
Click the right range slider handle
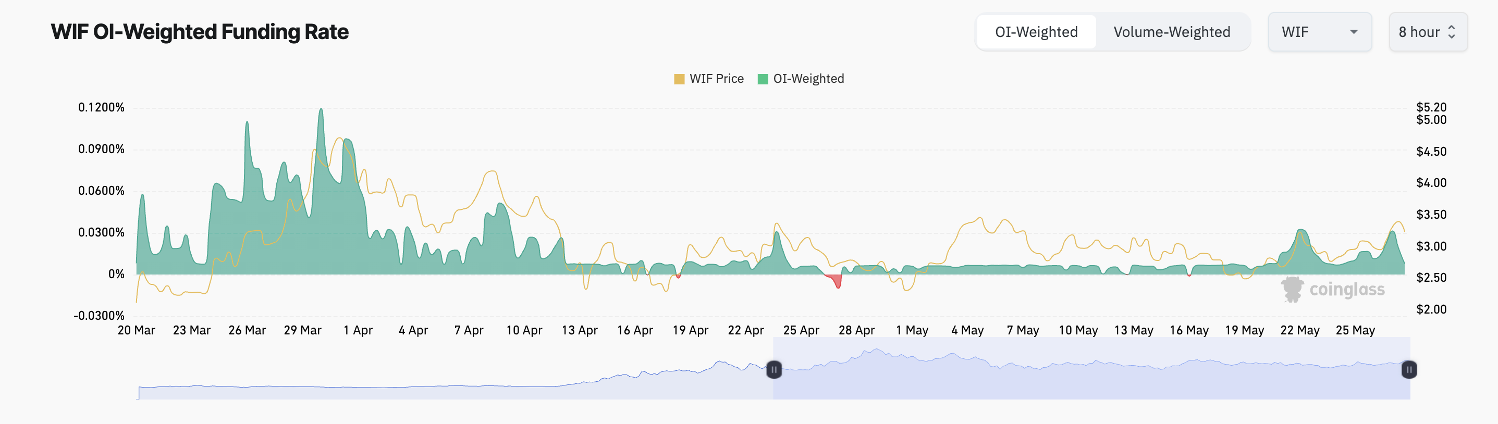(x=1409, y=369)
